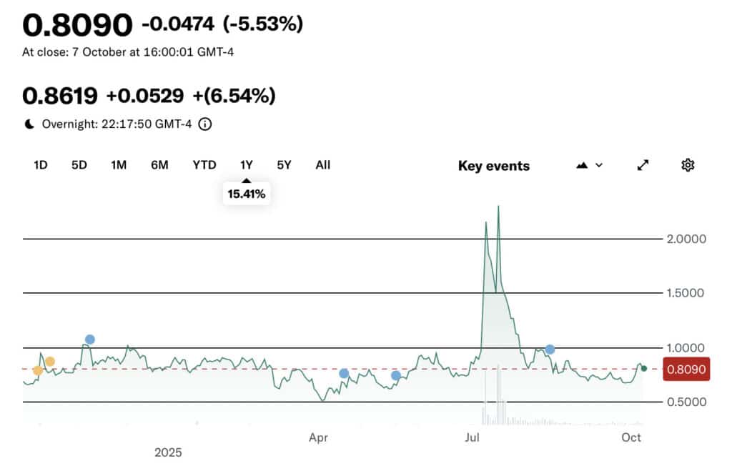Expand the chart to fullscreen
The width and height of the screenshot is (732, 466).
point(643,165)
